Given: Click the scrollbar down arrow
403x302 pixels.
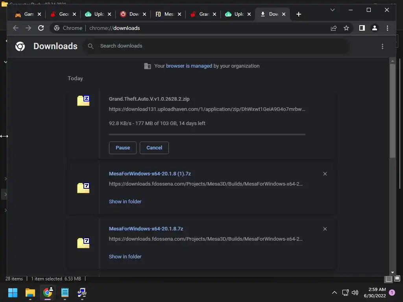Looking at the screenshot, I should click(x=392, y=273).
